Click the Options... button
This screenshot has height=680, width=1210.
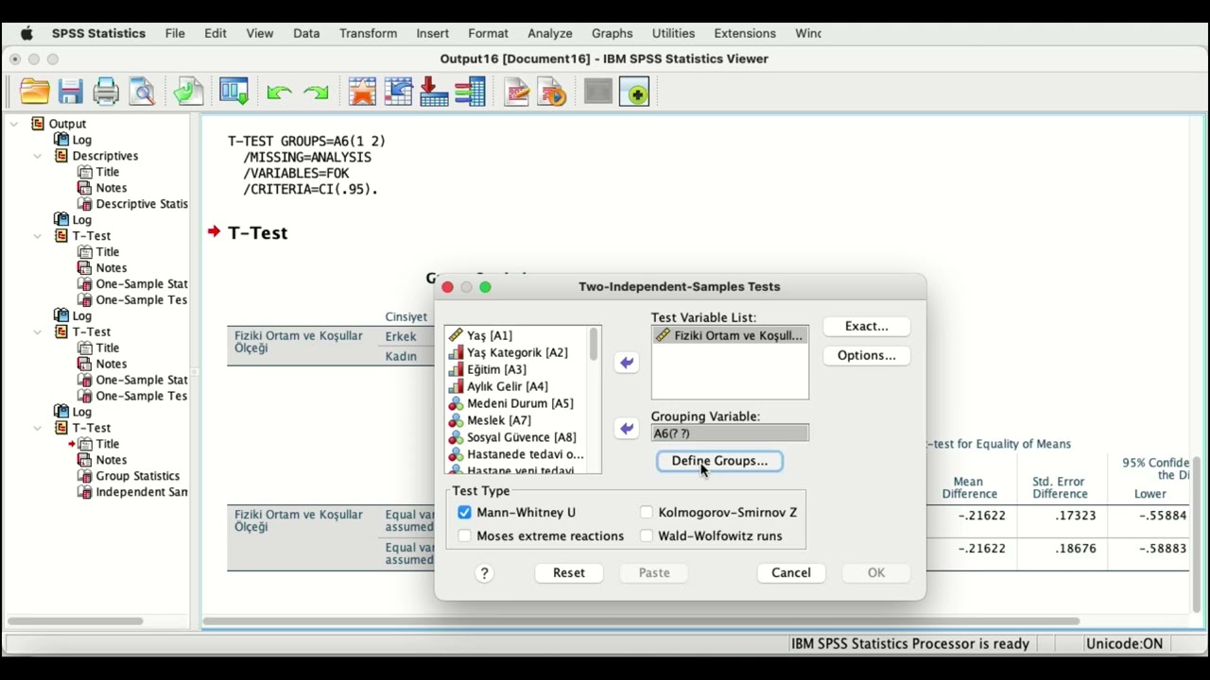tap(867, 355)
